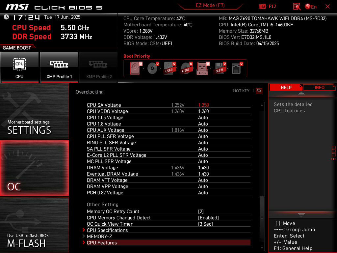Select the CPU 1.05 Voltage Auto field

point(203,118)
